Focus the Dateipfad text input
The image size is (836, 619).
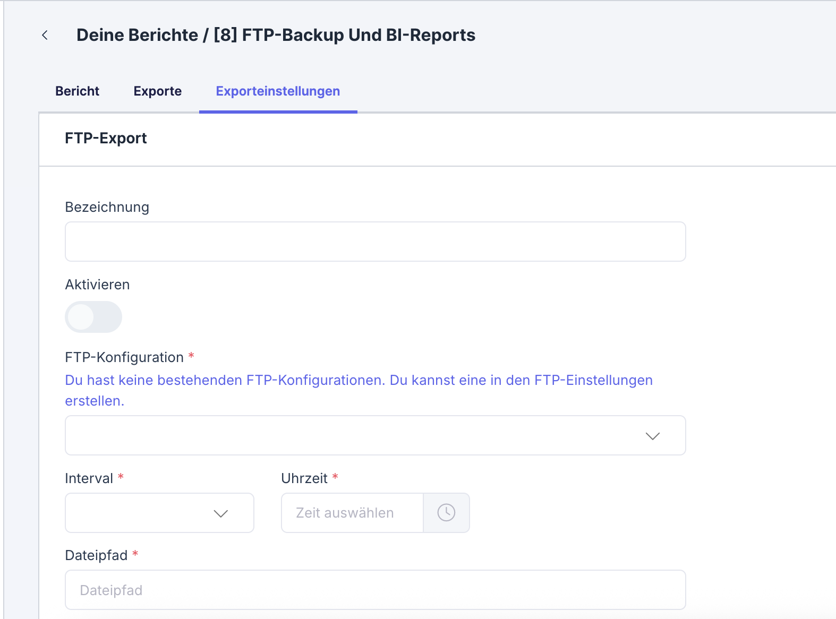[375, 590]
